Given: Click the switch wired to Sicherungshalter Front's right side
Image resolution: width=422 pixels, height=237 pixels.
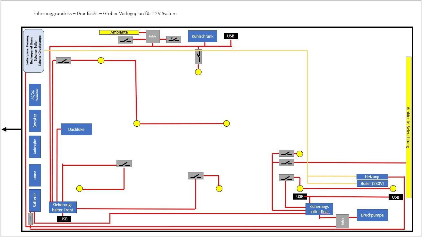Looking at the screenshot, I should tap(196, 176).
